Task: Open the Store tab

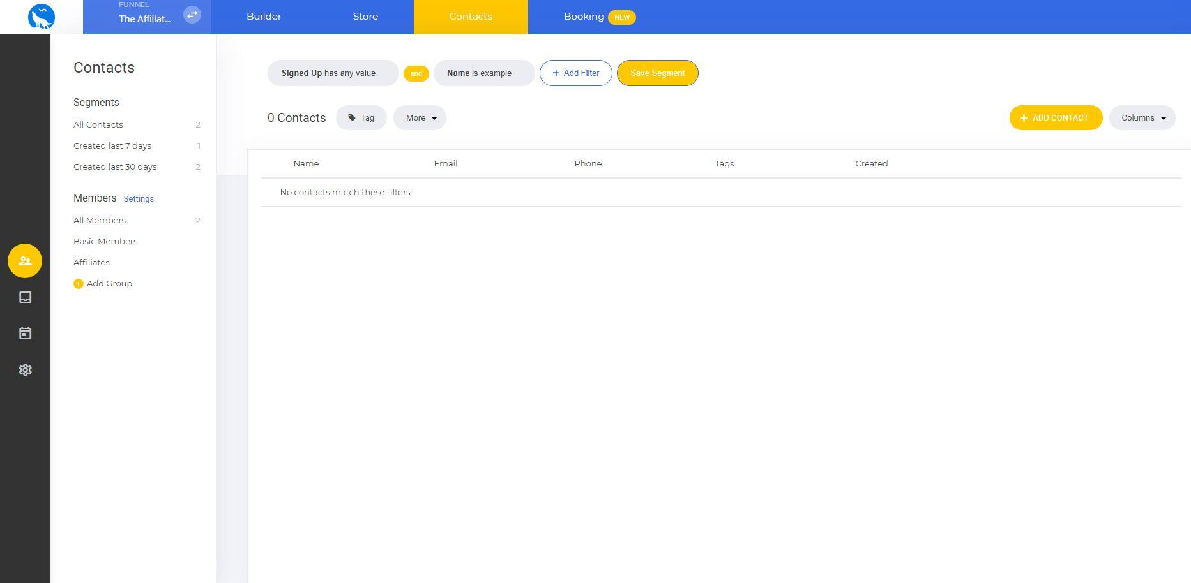Action: pyautogui.click(x=365, y=17)
